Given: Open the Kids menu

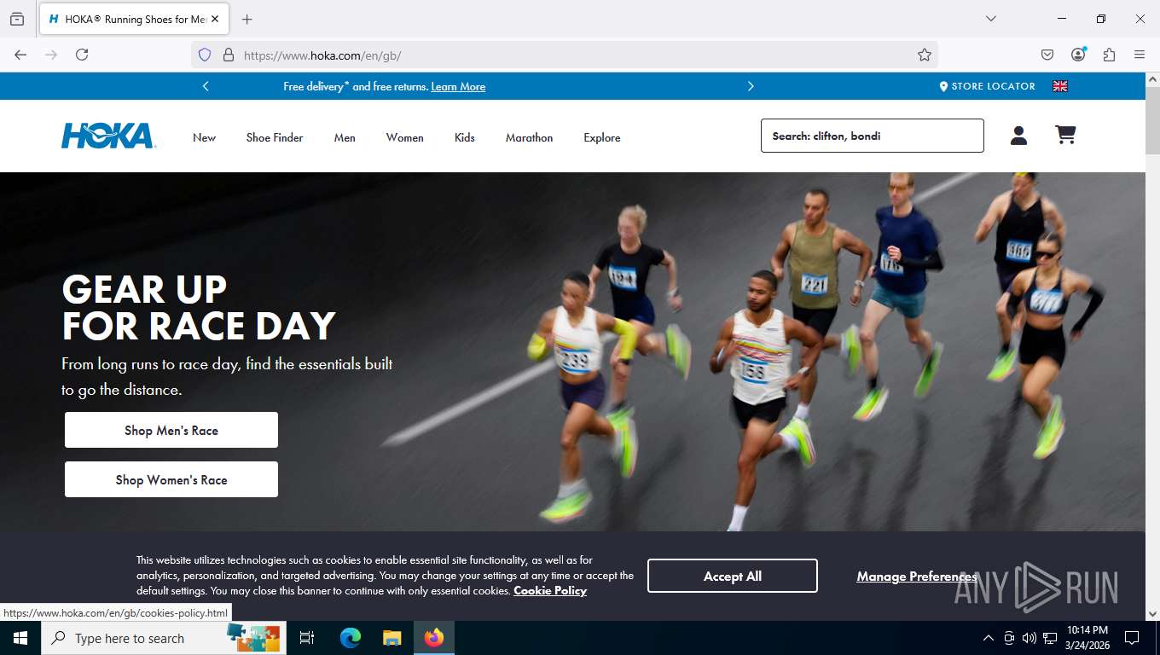Looking at the screenshot, I should click(x=465, y=137).
